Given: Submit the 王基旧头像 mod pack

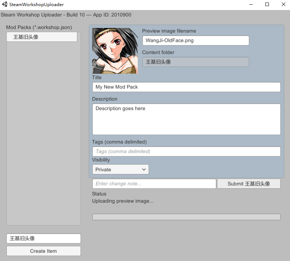Looking at the screenshot, I should tap(249, 184).
